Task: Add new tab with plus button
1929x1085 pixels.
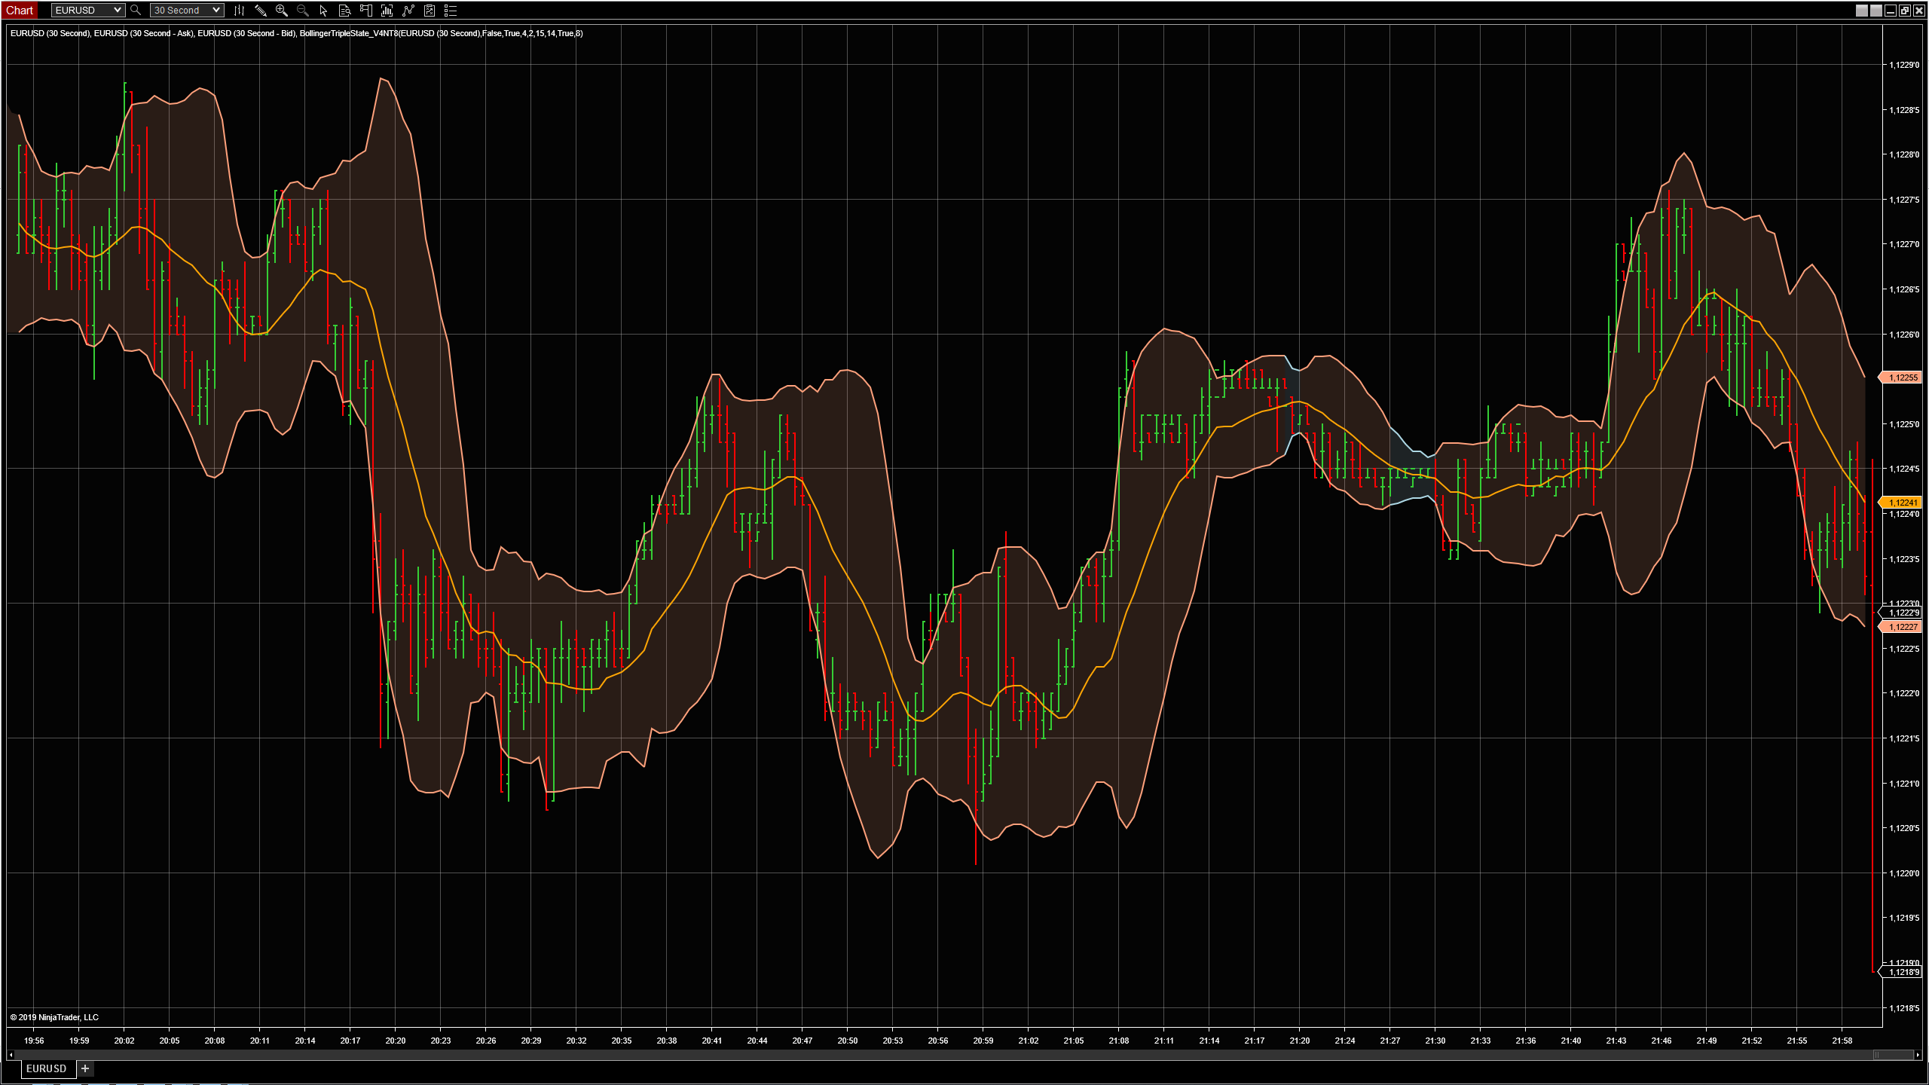Action: pyautogui.click(x=85, y=1068)
